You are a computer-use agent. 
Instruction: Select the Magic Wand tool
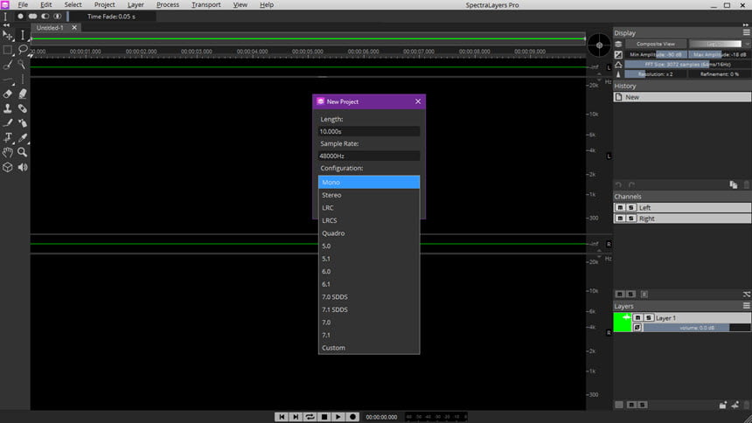click(x=23, y=65)
